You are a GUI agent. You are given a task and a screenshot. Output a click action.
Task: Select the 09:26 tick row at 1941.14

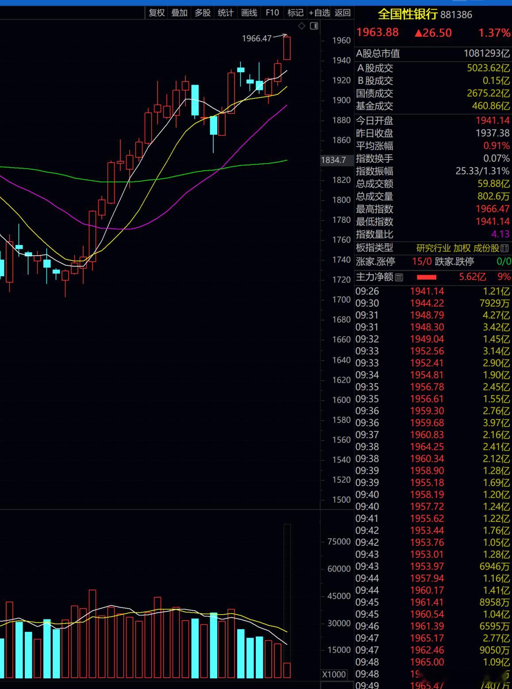click(x=433, y=291)
